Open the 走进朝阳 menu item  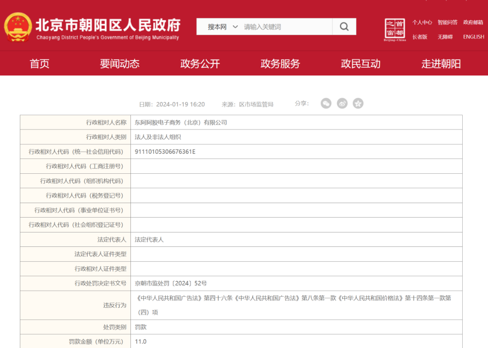[x=441, y=64]
